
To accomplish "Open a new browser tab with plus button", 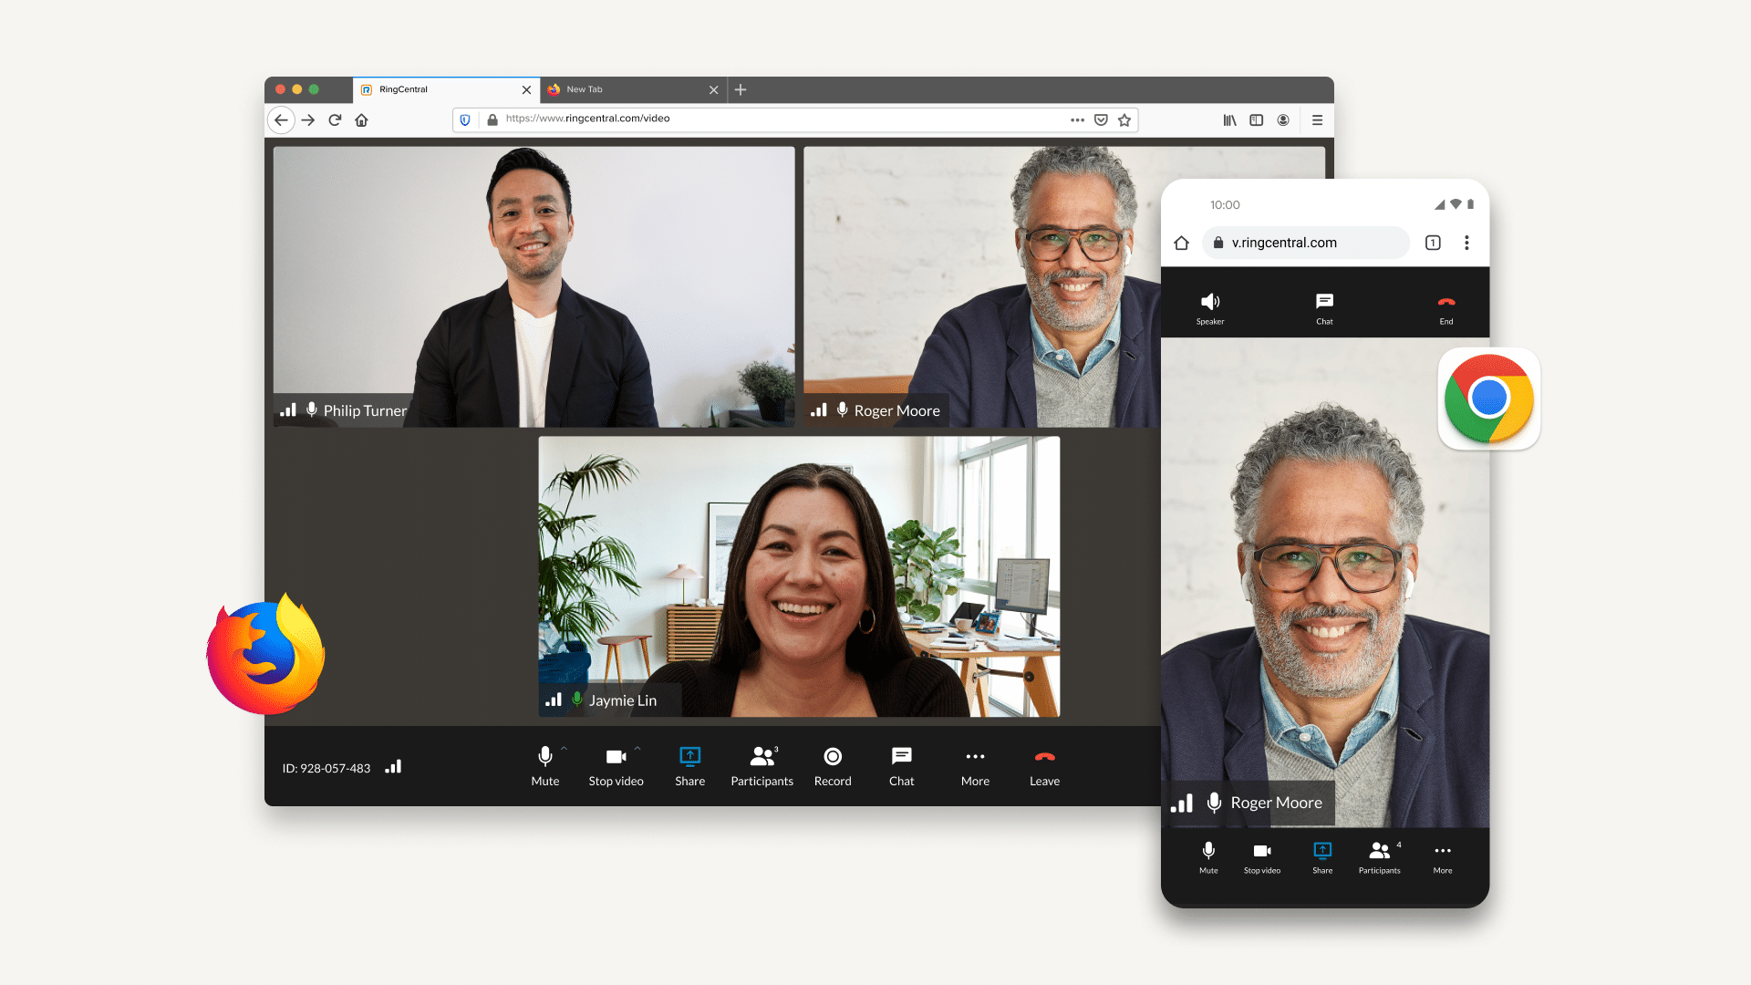I will pos(741,89).
